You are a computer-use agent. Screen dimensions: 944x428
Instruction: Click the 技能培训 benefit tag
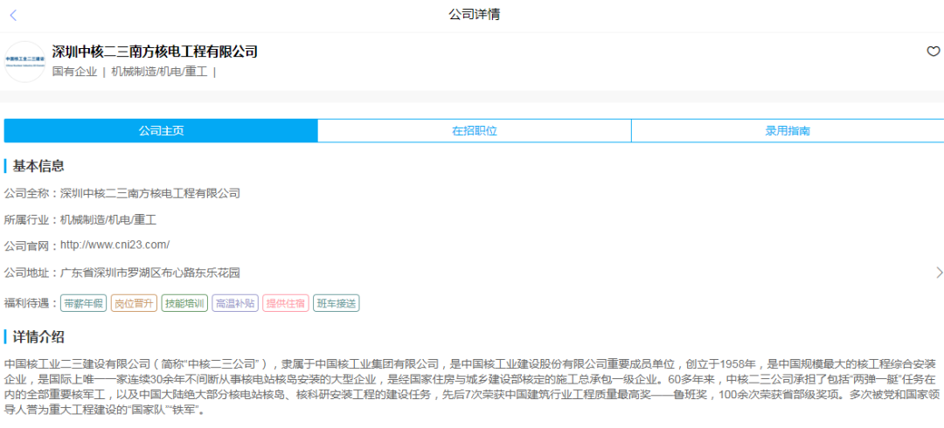185,303
